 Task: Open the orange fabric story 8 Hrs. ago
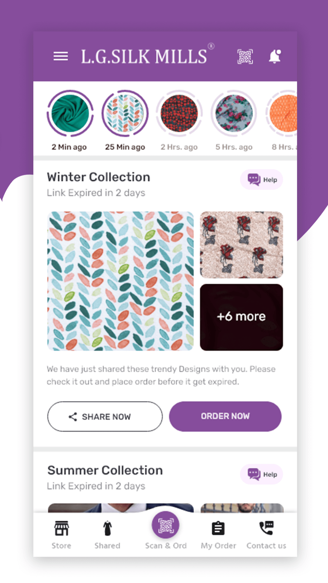pos(282,113)
